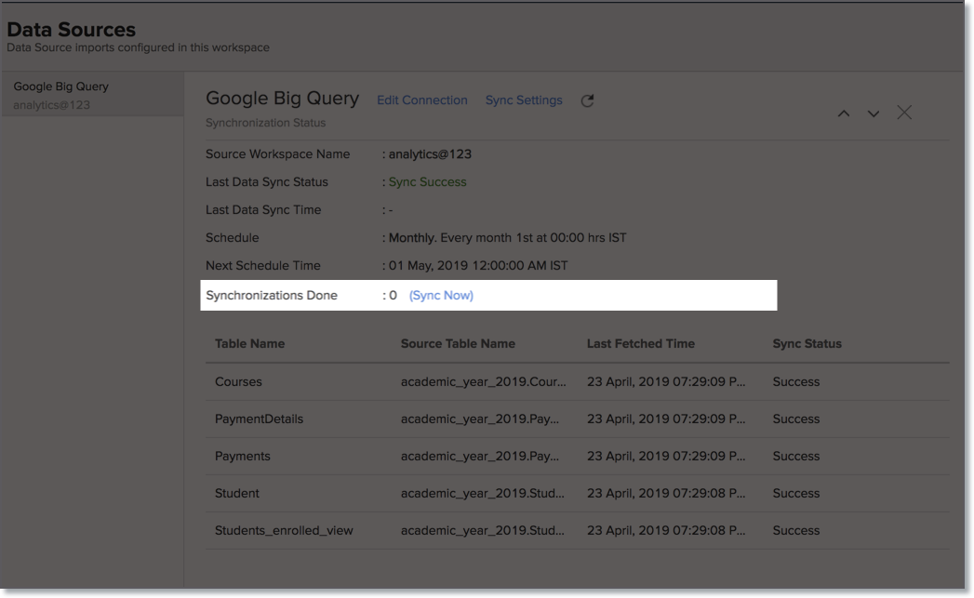Close the Google Big Query details panel
Viewport: 974px width, 598px height.
click(904, 113)
